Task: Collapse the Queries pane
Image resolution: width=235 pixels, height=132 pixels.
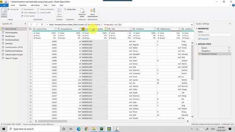Action: click(x=25, y=23)
